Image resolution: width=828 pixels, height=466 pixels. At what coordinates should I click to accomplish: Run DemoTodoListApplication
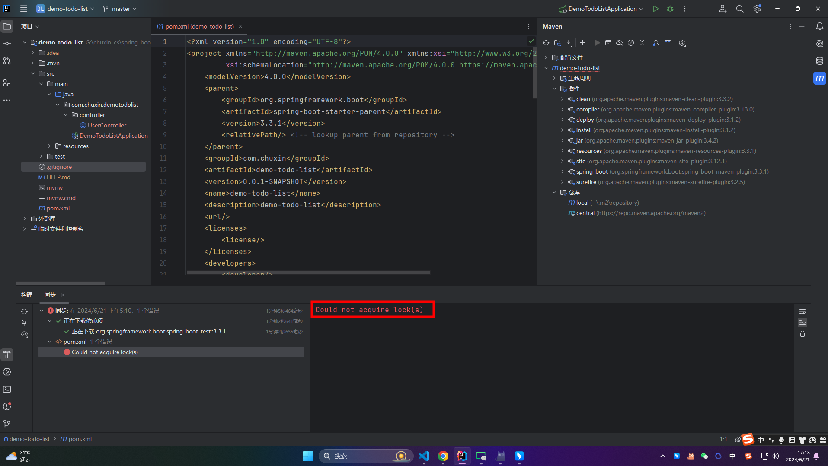(655, 9)
